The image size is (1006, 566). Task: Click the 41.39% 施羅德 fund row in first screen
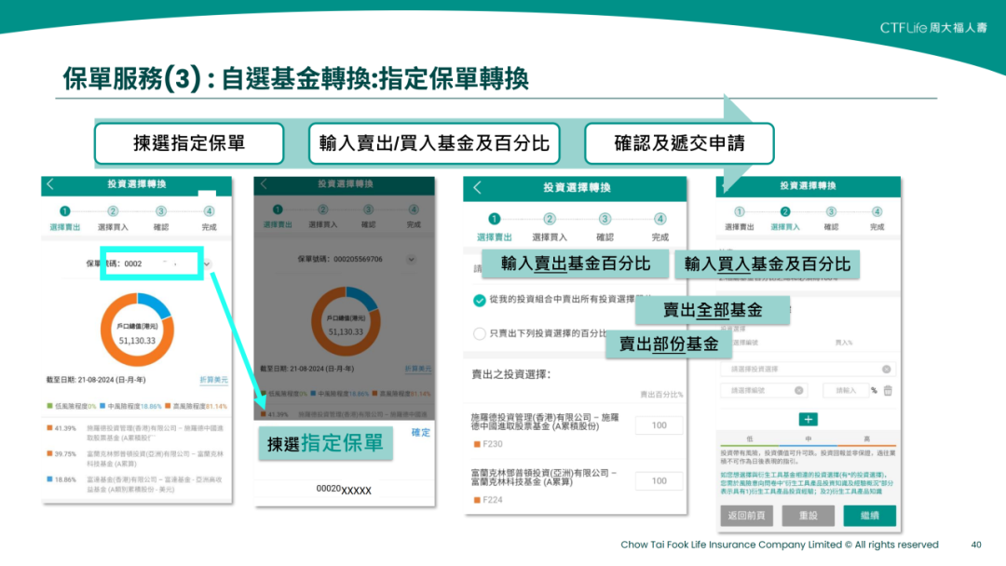136,433
